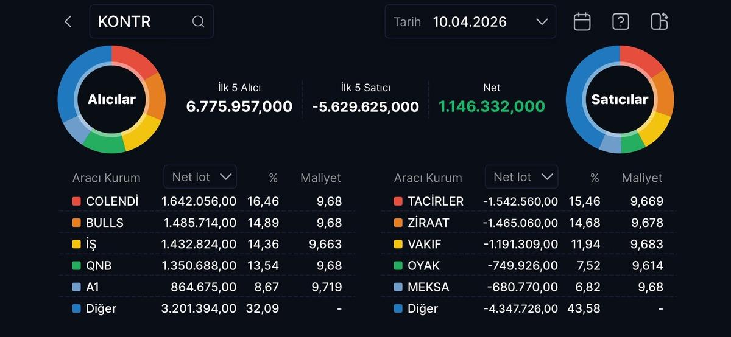This screenshot has width=731, height=337.
Task: Click the Satıcılar donut chart
Action: point(620,99)
